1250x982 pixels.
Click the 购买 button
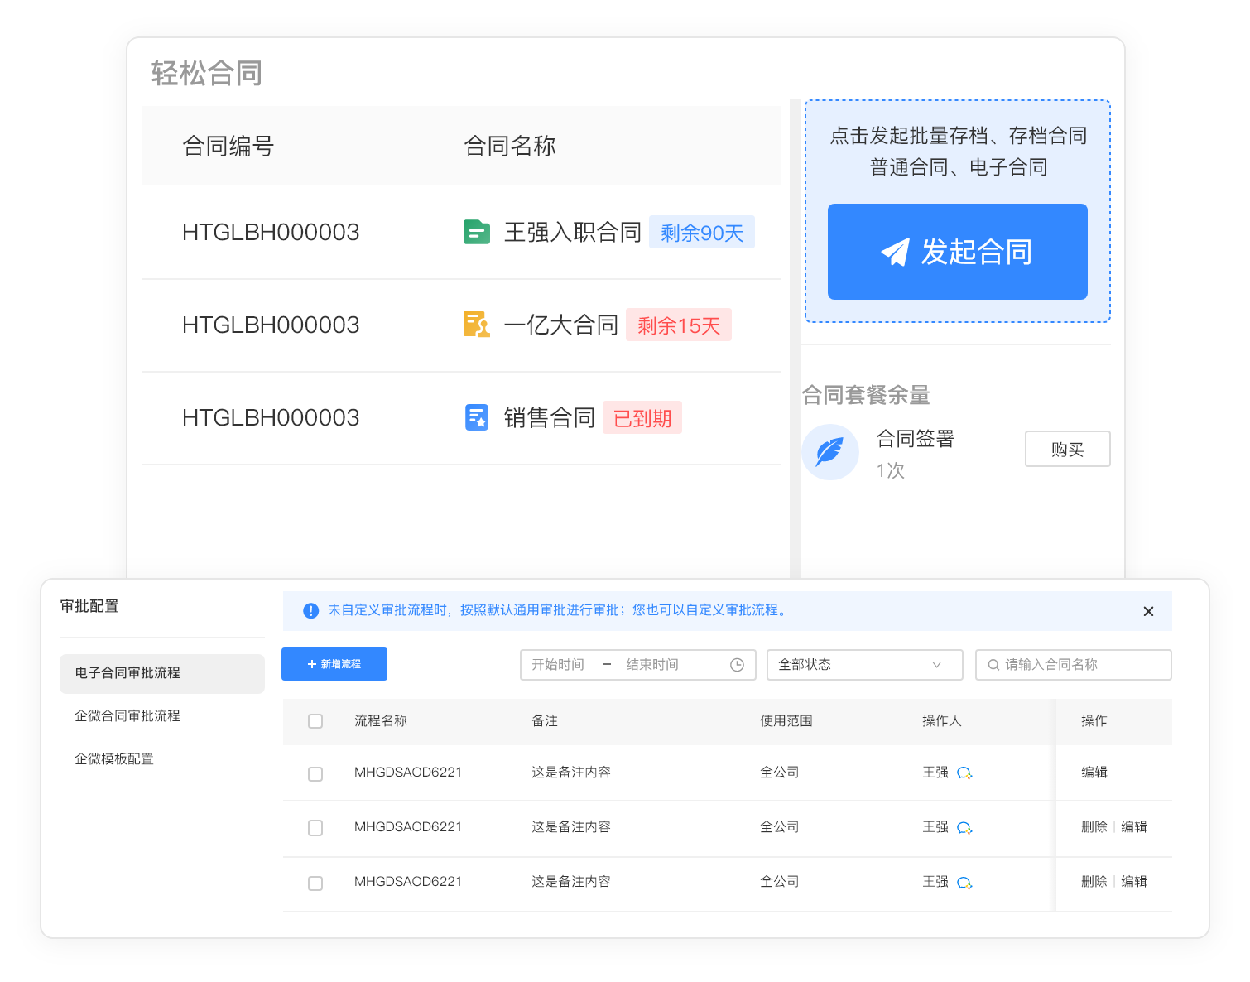[x=1067, y=449]
